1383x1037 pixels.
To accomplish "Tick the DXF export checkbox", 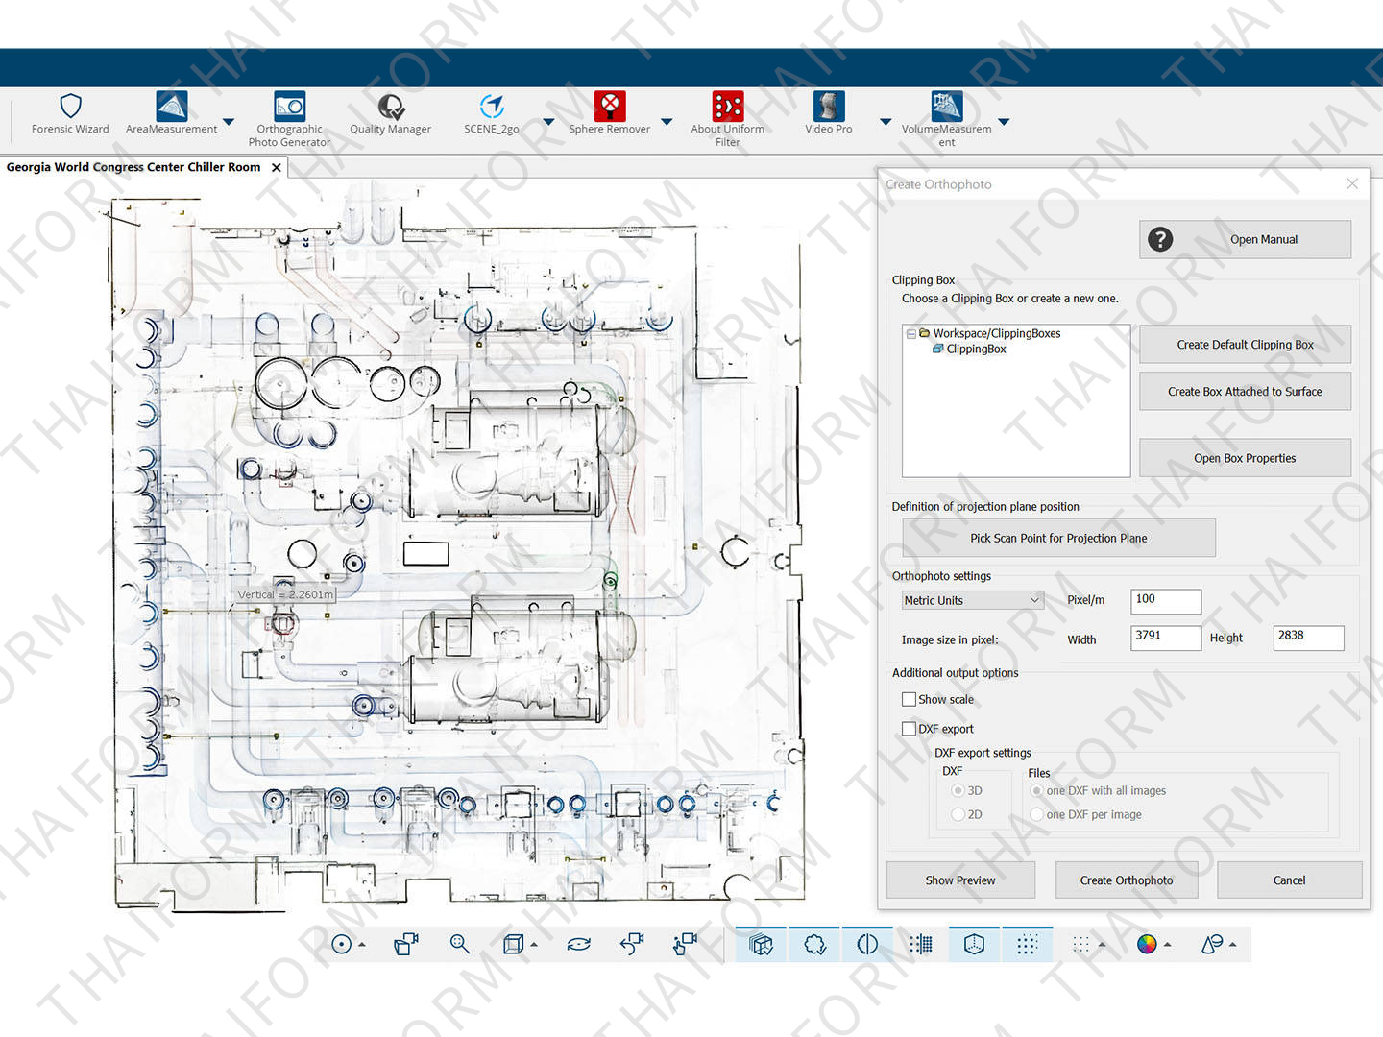I will tap(909, 729).
